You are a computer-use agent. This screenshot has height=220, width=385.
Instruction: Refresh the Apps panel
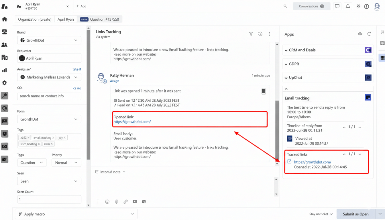369,34
